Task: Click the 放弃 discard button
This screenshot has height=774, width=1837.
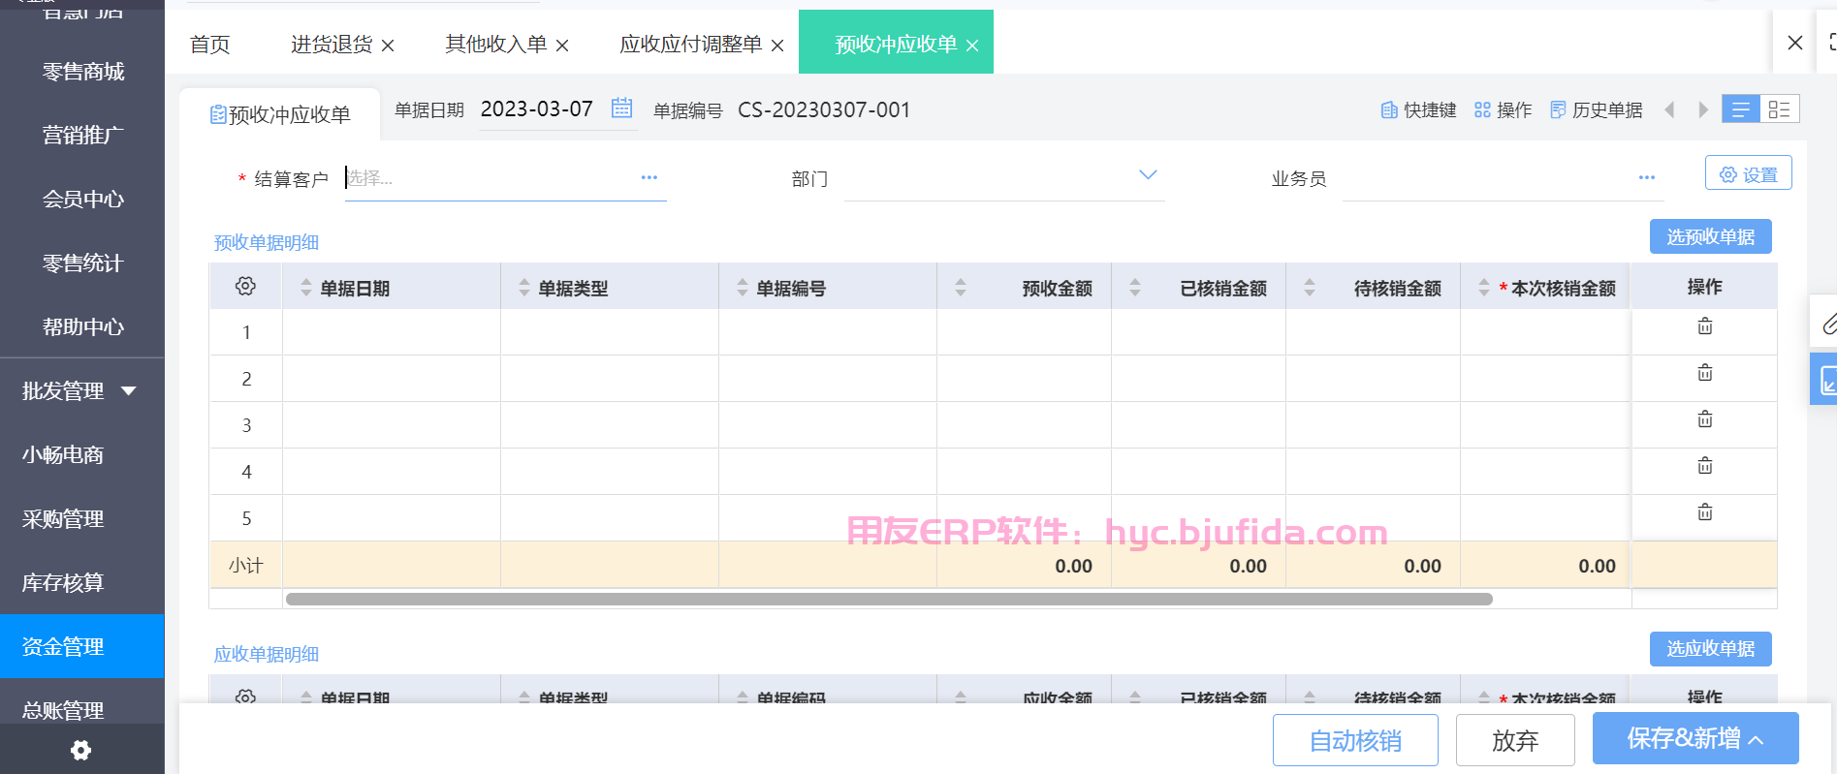Action: (1515, 741)
